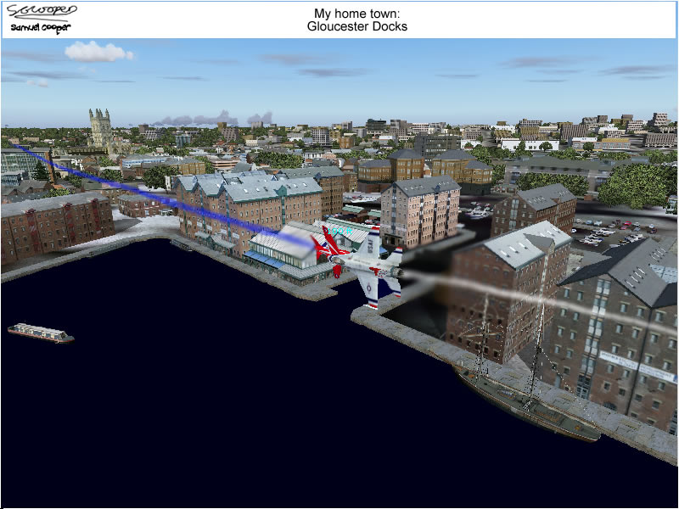Click the distant smoke plumes on the horizon
This screenshot has width=679, height=509.
(x=212, y=119)
